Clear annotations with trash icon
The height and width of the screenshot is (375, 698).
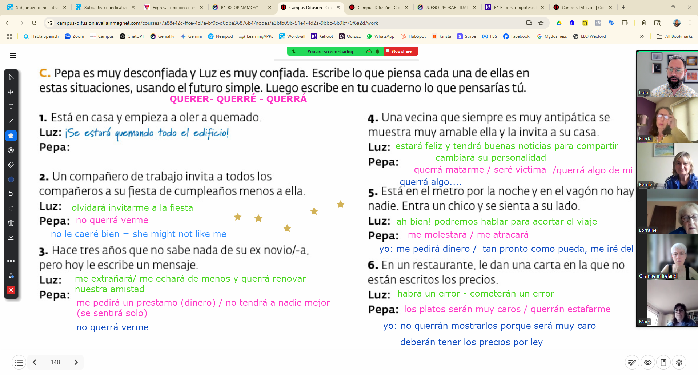[11, 223]
